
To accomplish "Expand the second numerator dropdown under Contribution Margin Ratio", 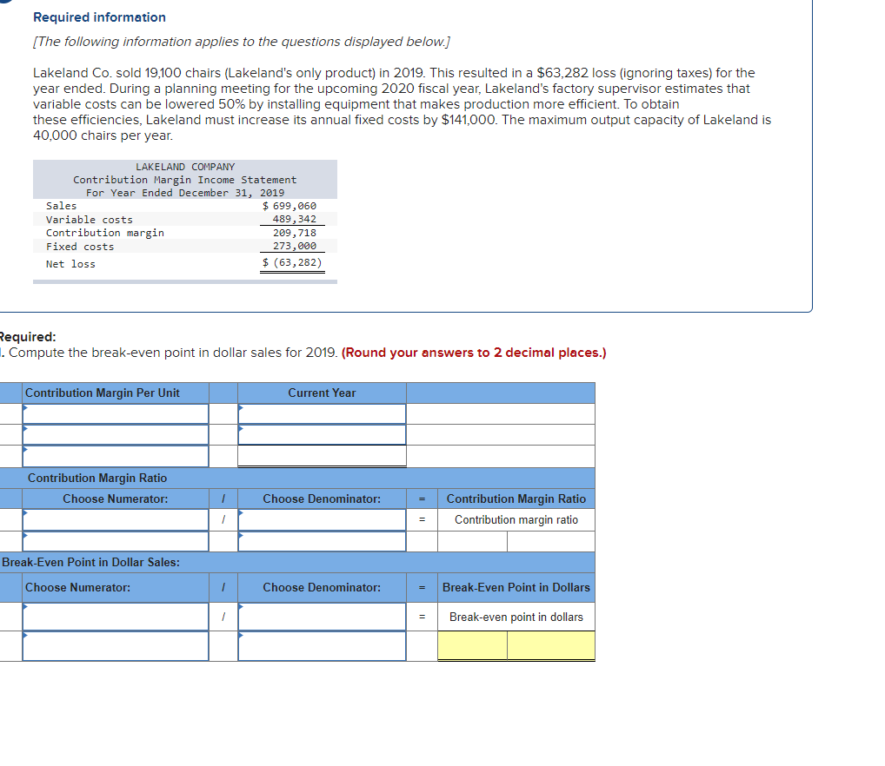I will click(x=116, y=541).
